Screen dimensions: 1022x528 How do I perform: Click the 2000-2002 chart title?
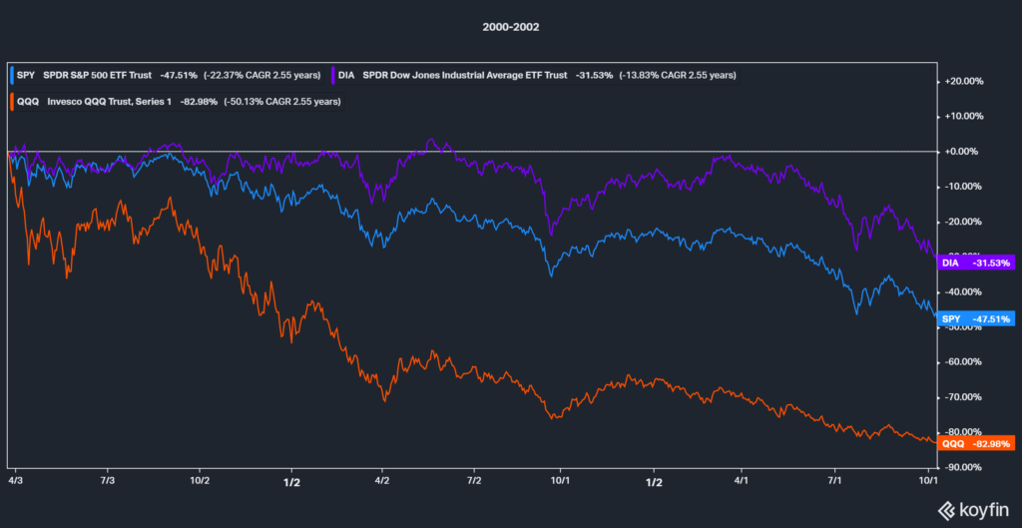pyautogui.click(x=510, y=28)
